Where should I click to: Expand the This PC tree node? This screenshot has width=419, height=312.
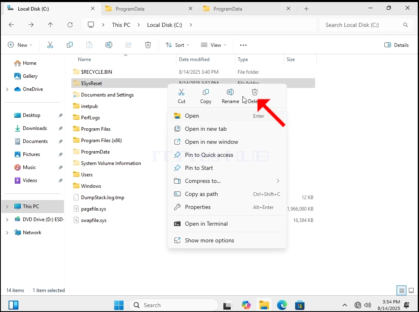7,207
